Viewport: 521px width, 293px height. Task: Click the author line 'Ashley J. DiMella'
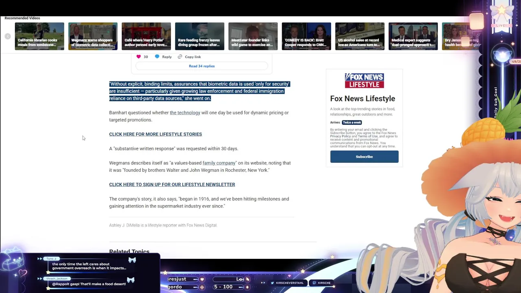click(163, 225)
